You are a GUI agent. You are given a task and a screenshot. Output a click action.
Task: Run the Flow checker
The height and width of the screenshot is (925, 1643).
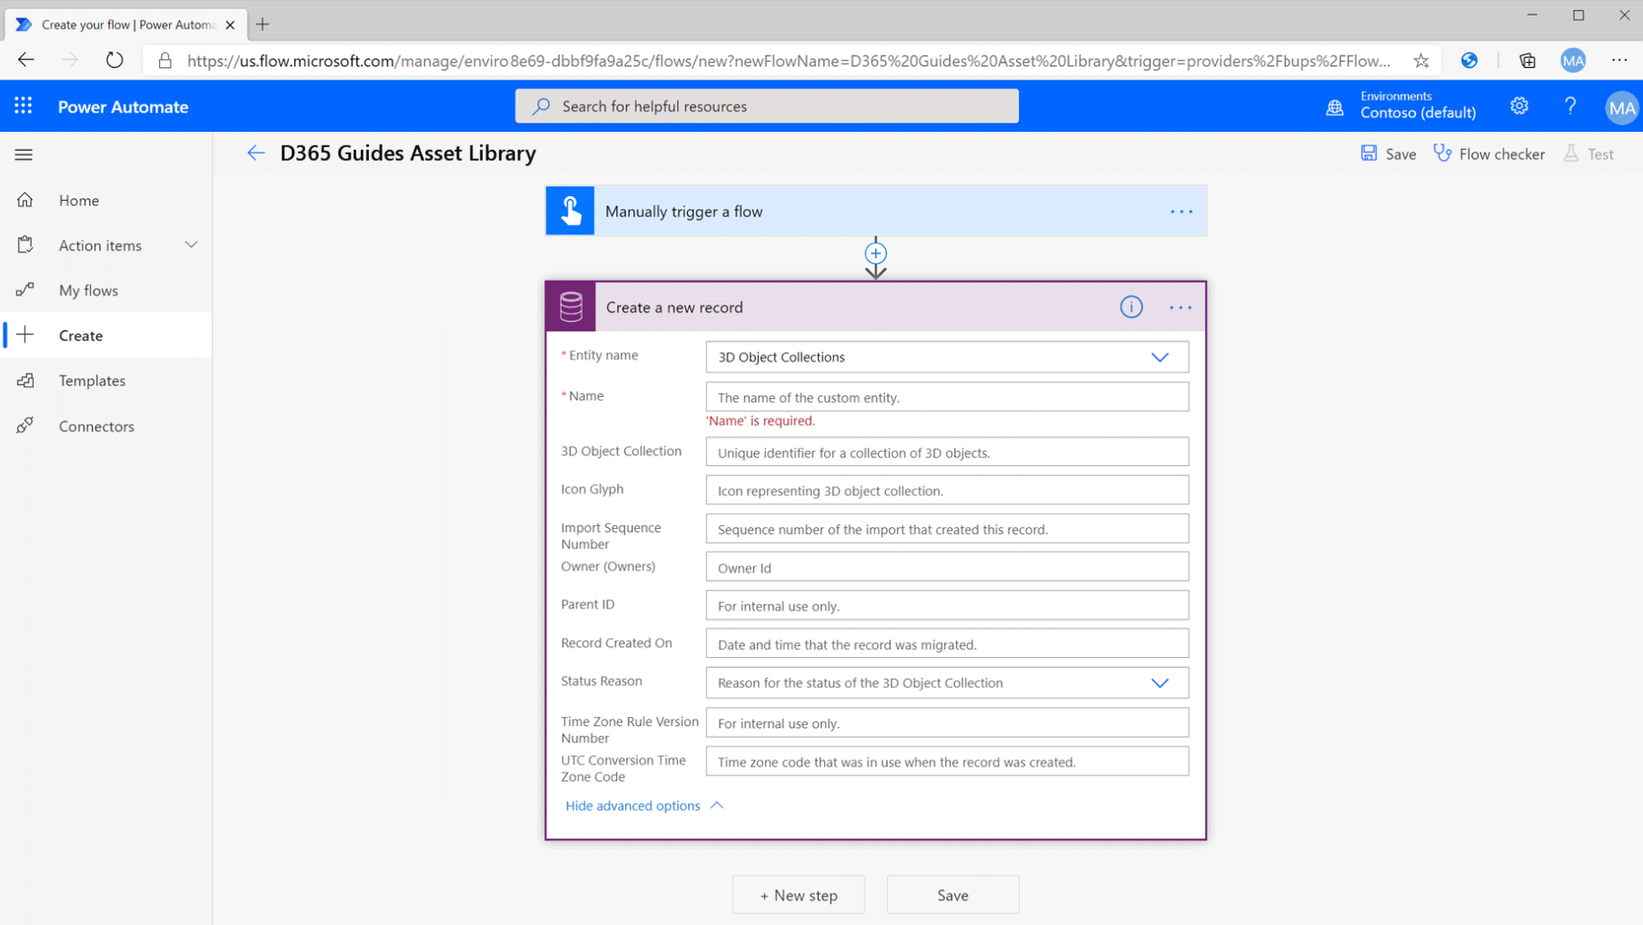(1489, 153)
